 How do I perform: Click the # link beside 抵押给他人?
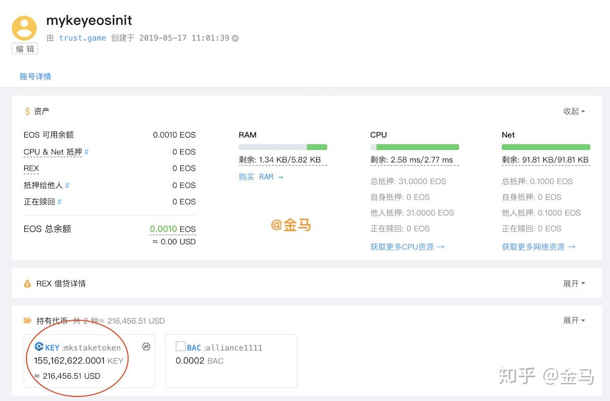67,185
